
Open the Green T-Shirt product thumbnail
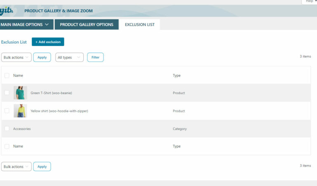point(20,93)
